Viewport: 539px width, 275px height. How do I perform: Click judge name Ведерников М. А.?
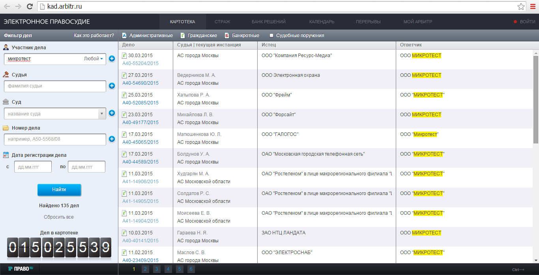tap(197, 75)
